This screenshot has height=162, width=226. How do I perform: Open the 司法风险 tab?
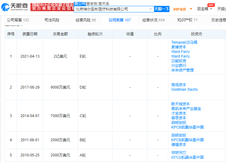(x=52, y=20)
